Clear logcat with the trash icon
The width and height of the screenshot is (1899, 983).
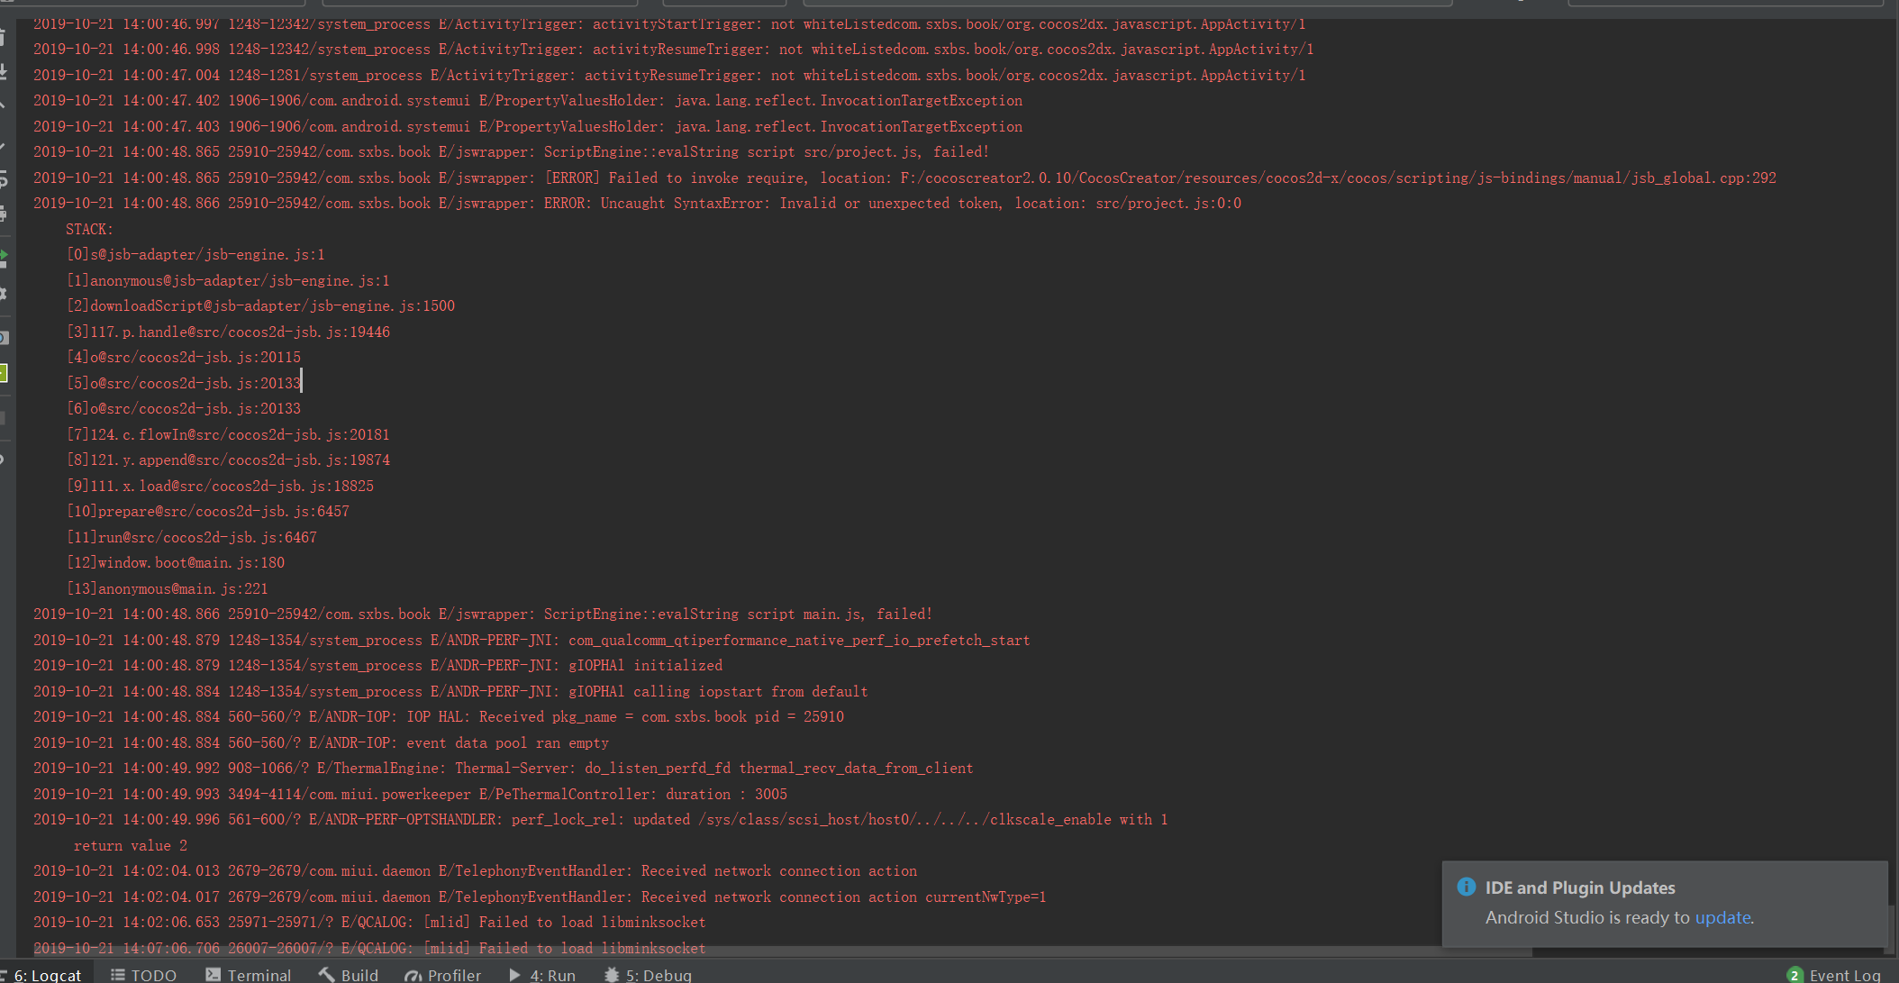coord(3,38)
